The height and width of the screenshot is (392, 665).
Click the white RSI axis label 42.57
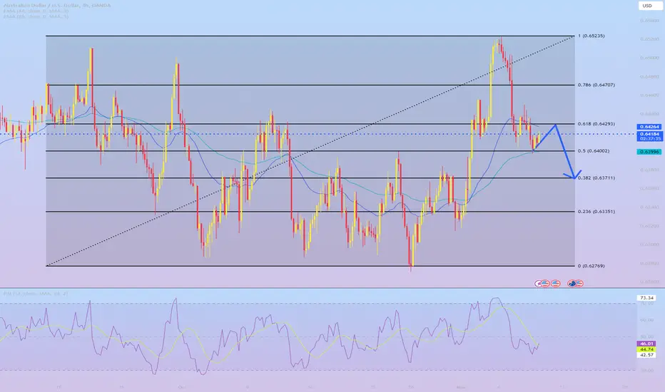(646, 355)
